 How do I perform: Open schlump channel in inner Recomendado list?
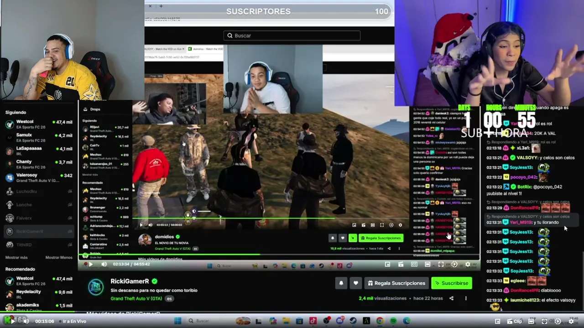pyautogui.click(x=105, y=218)
